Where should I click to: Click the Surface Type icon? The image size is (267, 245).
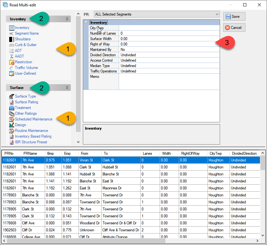click(11, 97)
